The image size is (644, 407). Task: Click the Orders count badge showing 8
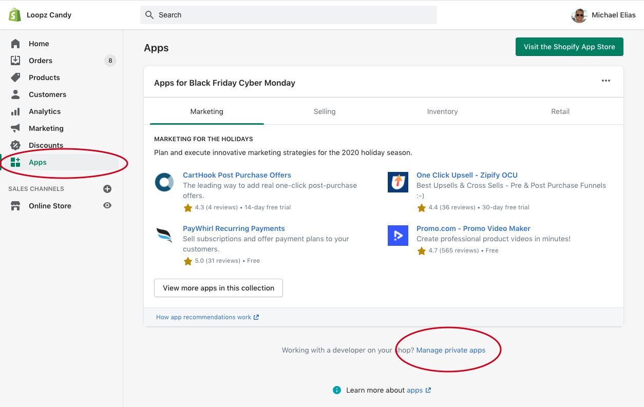tap(110, 61)
